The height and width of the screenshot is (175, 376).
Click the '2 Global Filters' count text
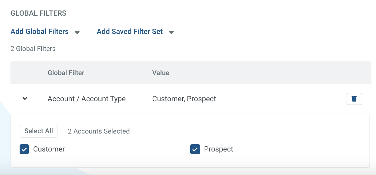point(33,49)
